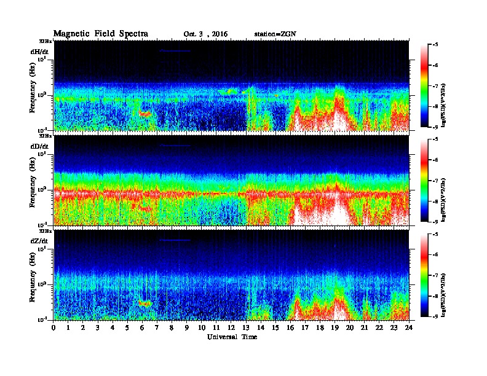Viewport: 487px width, 376px height.
Task: Click hour tick label '13' on time axis
Action: [246, 327]
